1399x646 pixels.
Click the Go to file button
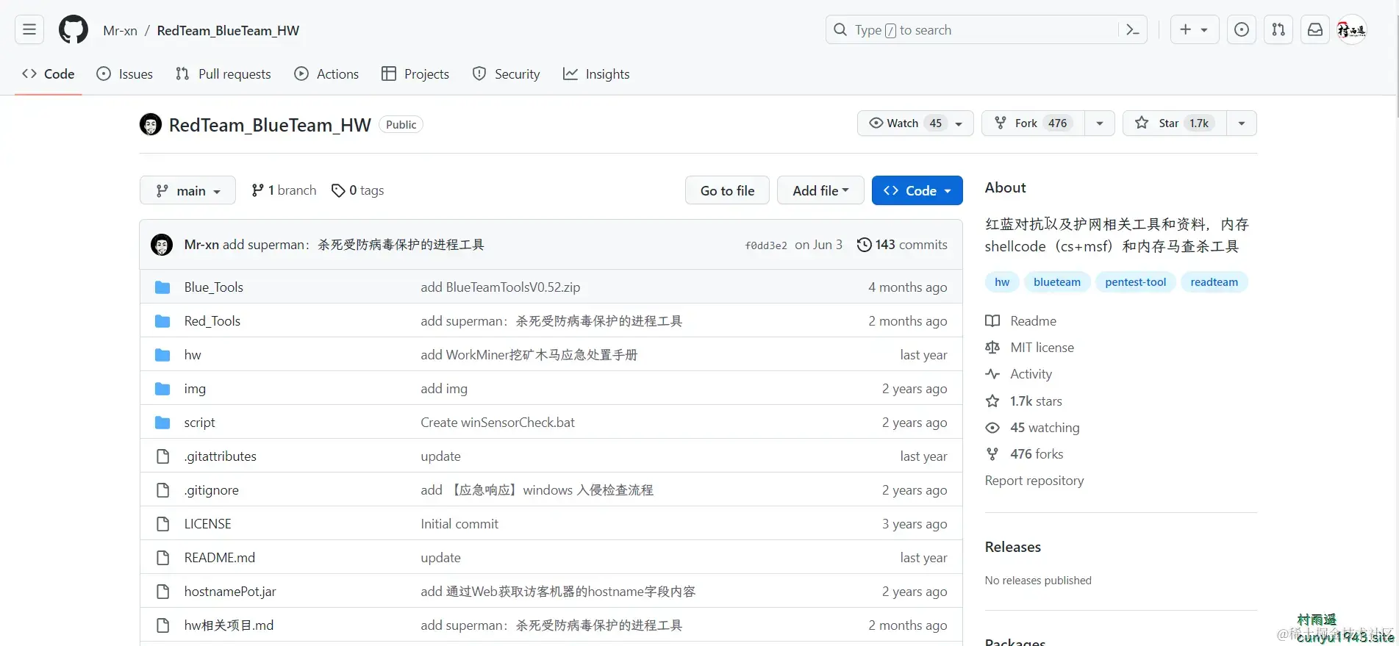click(727, 190)
